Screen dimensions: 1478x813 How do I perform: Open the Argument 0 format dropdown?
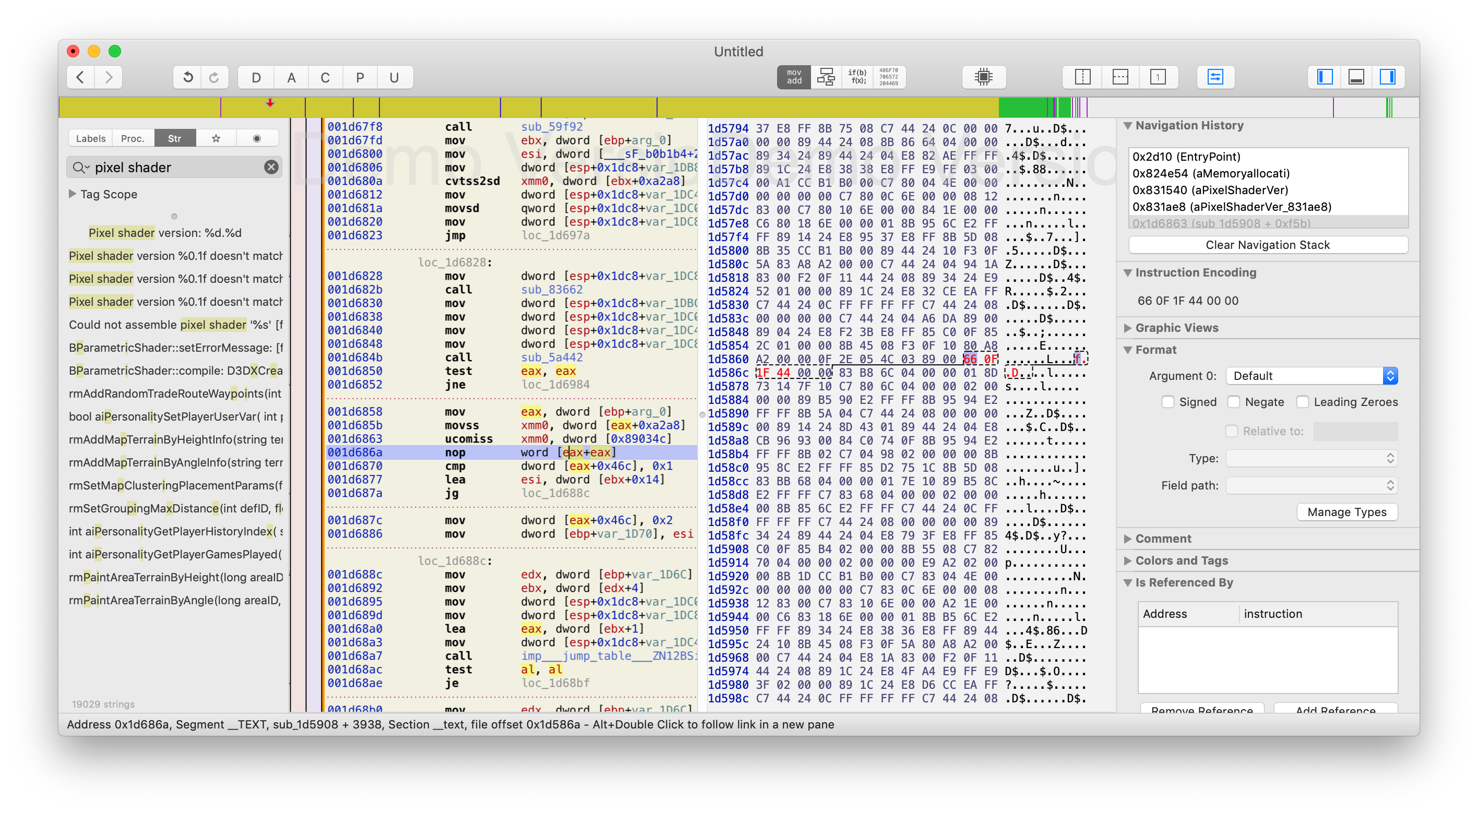[x=1311, y=376]
